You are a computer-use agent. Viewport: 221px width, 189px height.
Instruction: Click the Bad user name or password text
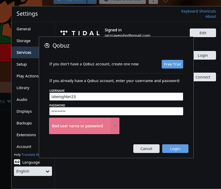[x=77, y=126]
